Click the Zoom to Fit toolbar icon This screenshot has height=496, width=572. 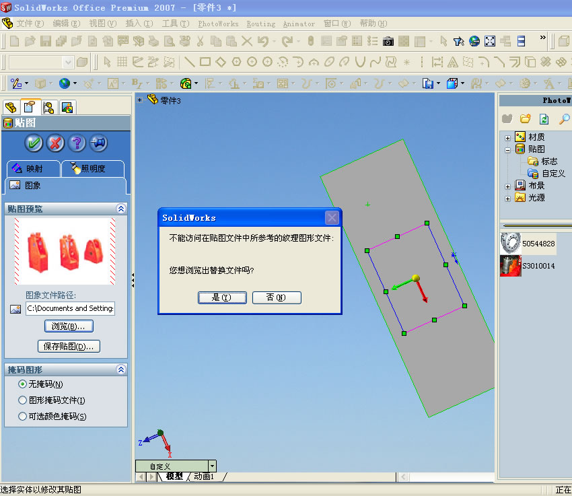[489, 41]
